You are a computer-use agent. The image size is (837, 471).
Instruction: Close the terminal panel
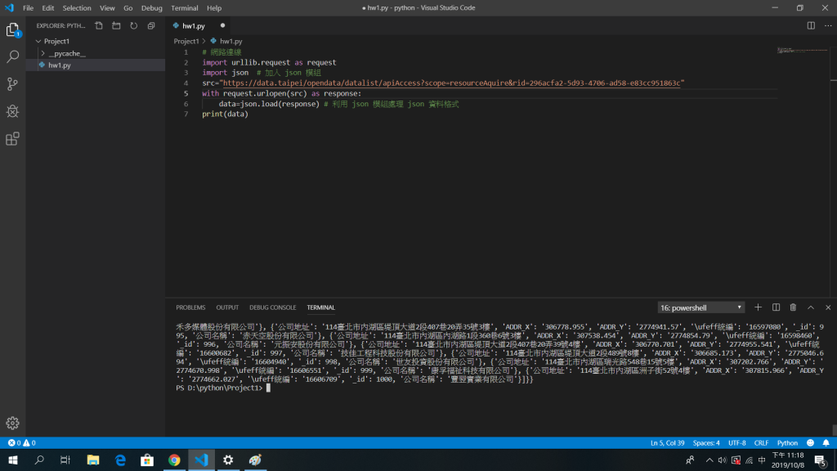(828, 307)
